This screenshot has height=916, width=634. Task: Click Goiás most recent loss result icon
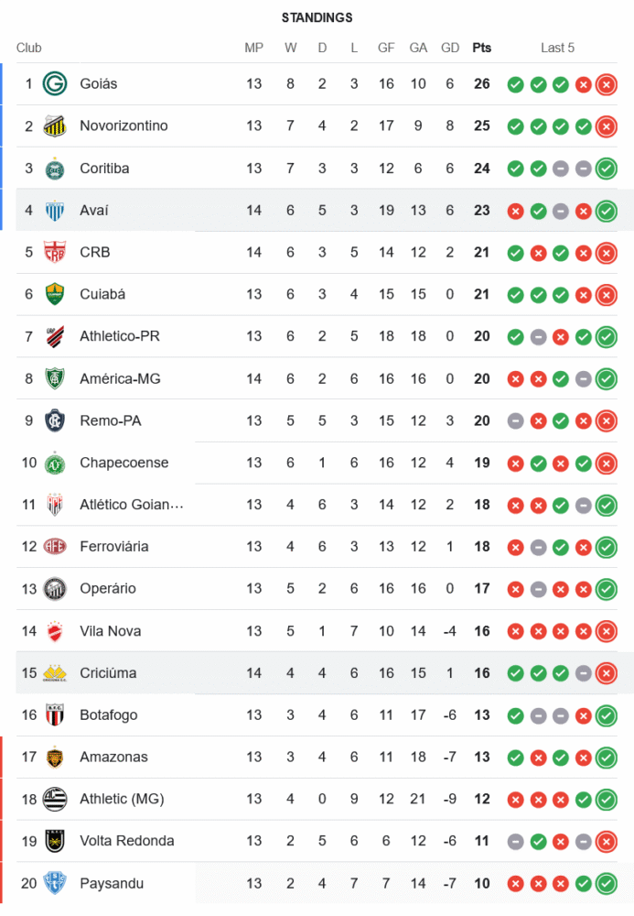pos(606,84)
